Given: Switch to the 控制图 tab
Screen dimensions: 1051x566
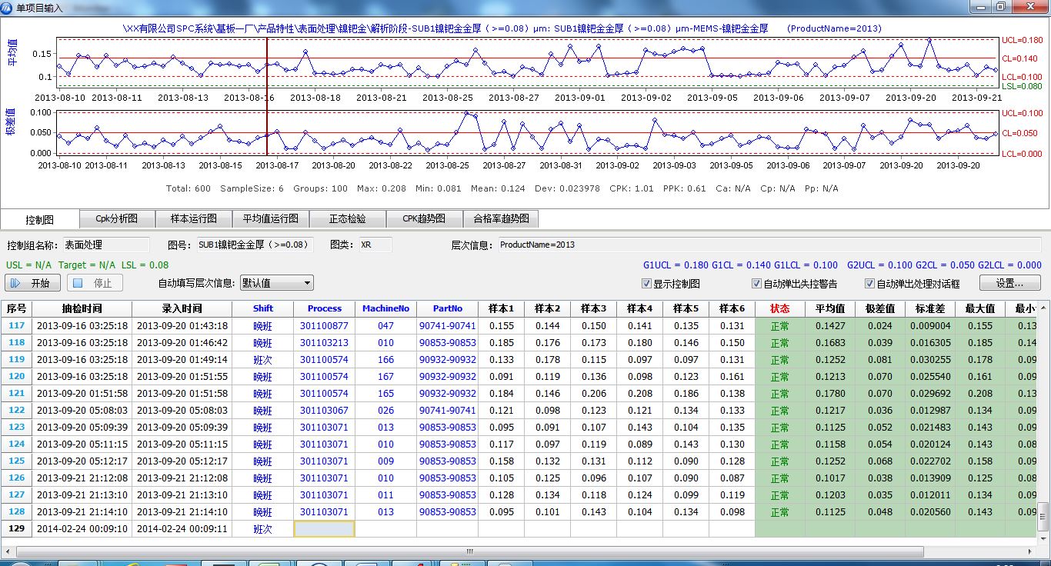Looking at the screenshot, I should coord(39,219).
